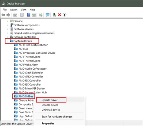The image size is (143, 126).
Task: Expand the Storage controllers category
Action: coord(7,37)
